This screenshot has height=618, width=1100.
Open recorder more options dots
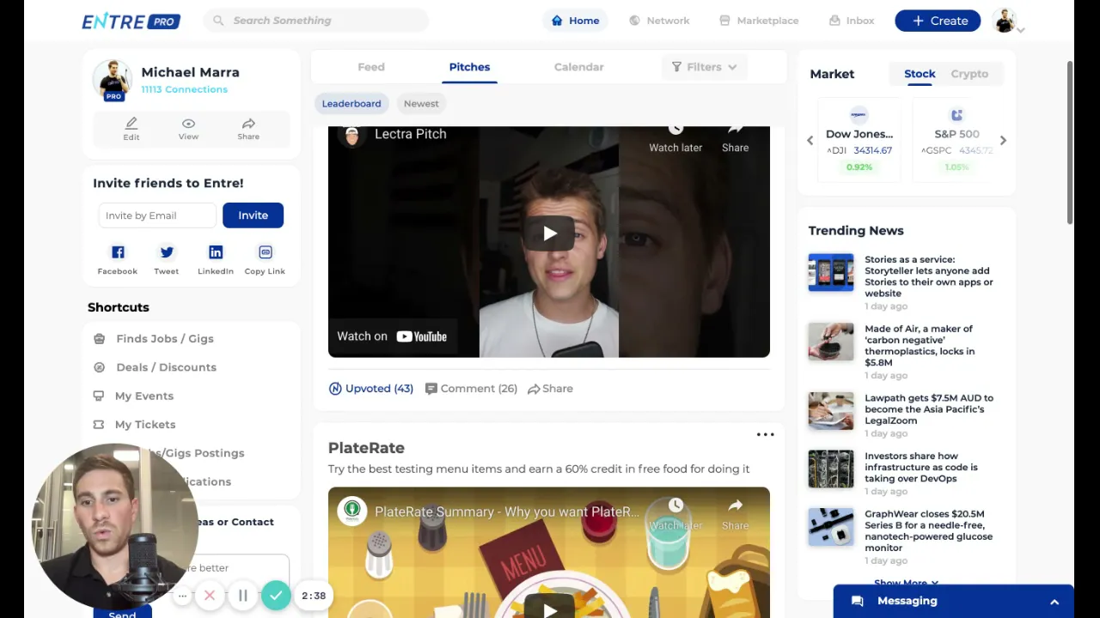(182, 595)
